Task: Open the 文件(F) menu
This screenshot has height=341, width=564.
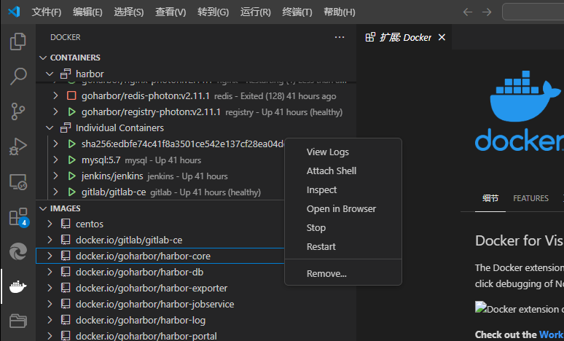Action: coord(47,12)
